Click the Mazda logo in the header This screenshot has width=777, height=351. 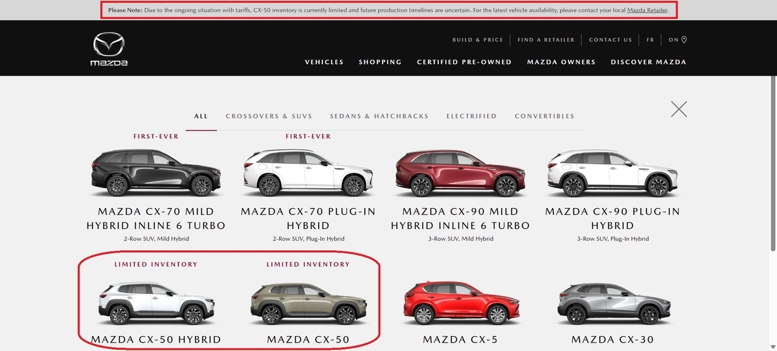coord(109,50)
